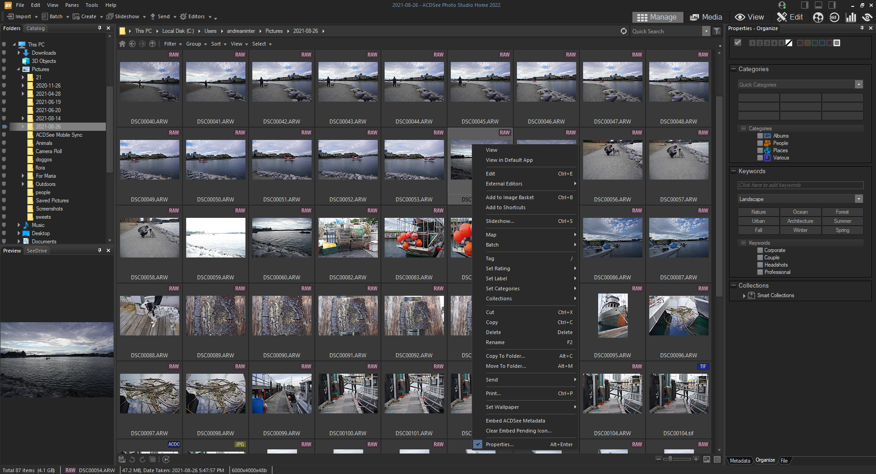Image resolution: width=876 pixels, height=474 pixels.
Task: Toggle the Tagged checkbox in Properties
Action: pyautogui.click(x=738, y=43)
